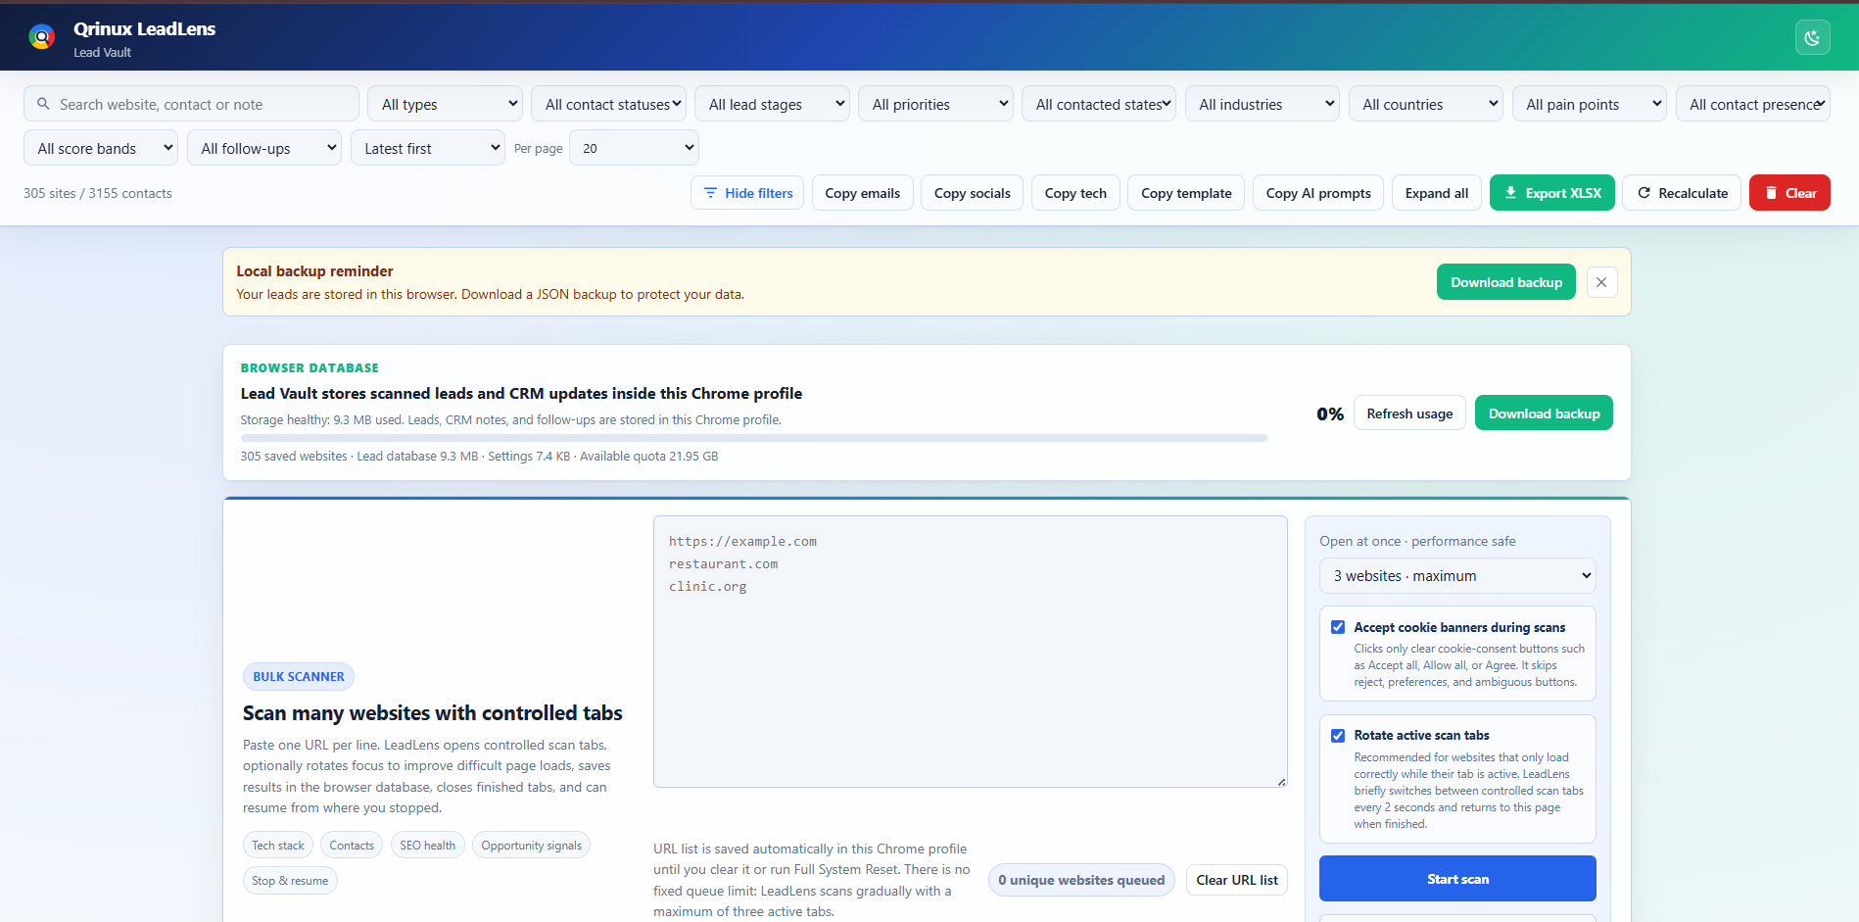
Task: Click Hide filters button
Action: [747, 193]
